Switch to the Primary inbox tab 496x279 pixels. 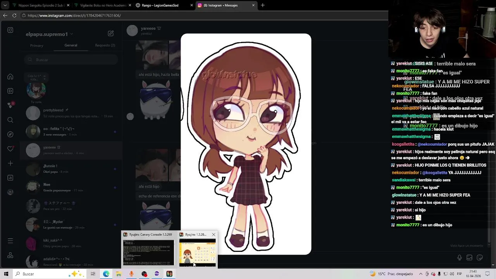pyautogui.click(x=37, y=45)
